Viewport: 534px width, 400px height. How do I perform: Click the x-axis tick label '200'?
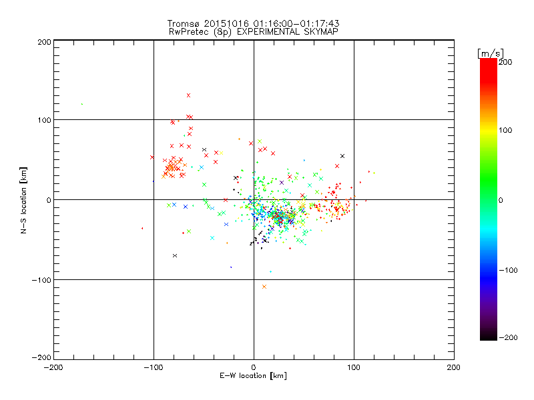coord(454,367)
